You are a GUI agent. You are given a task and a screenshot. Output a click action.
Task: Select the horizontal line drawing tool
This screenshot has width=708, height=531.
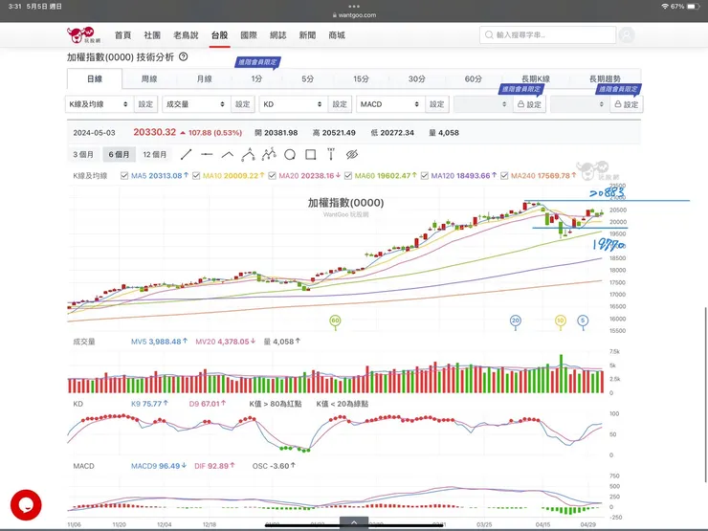[207, 154]
